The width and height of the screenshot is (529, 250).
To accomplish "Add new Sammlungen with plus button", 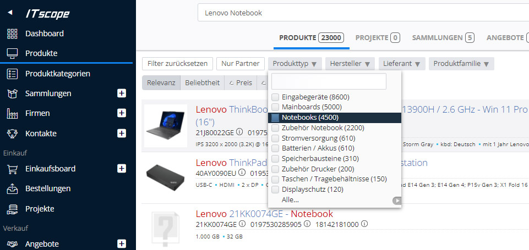I will coord(122,93).
